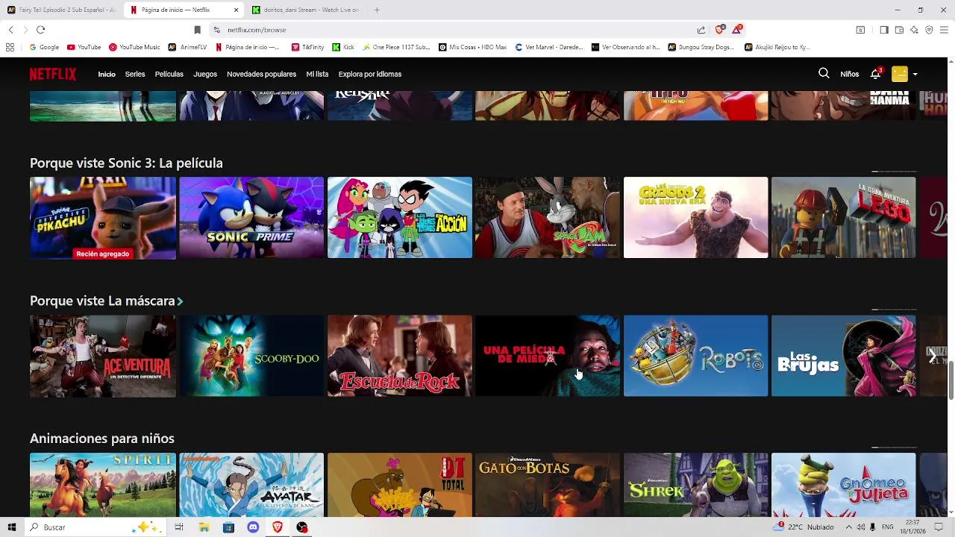Open Las Brujas thumbnail
955x537 pixels.
(x=843, y=356)
